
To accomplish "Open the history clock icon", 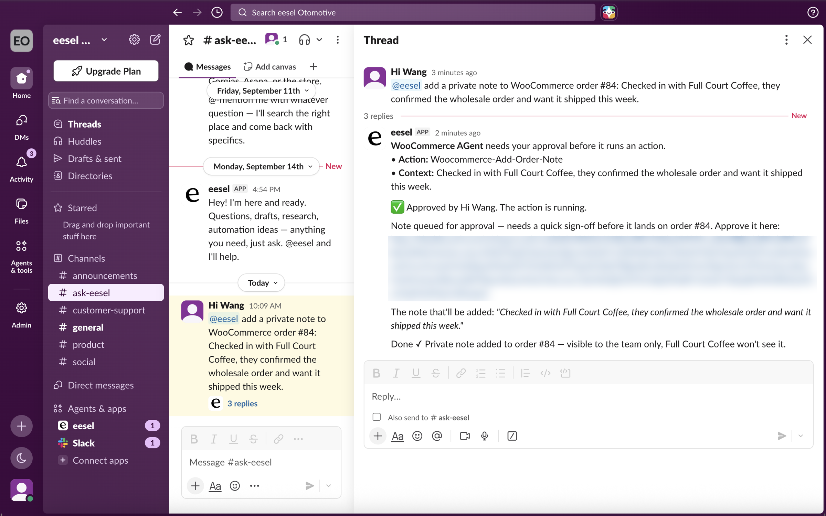I will (216, 12).
